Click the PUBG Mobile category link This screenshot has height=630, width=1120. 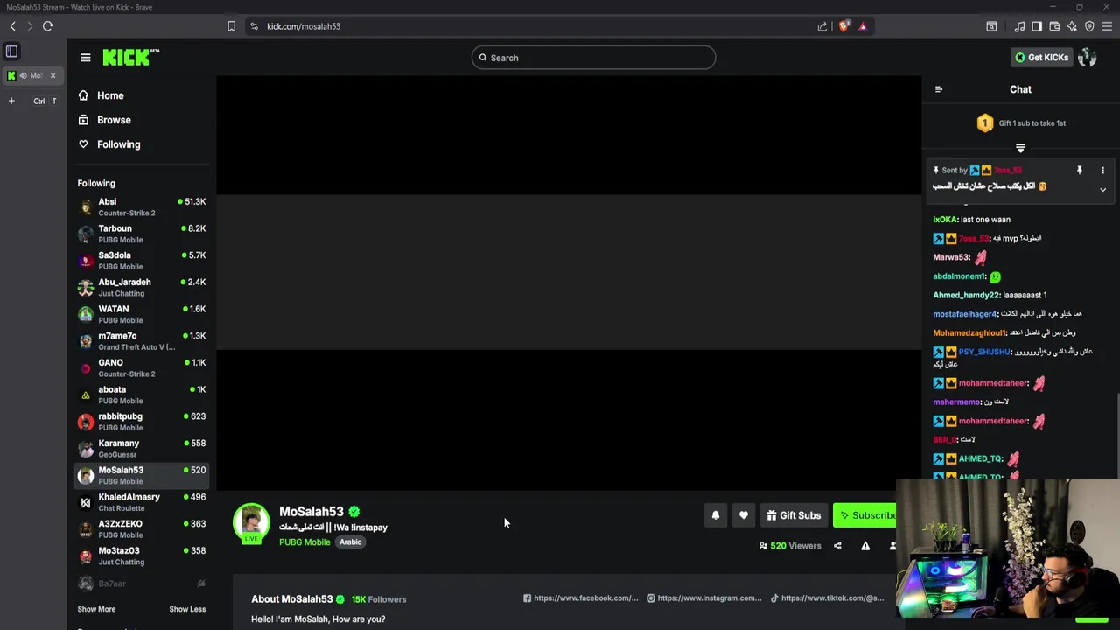coord(304,542)
